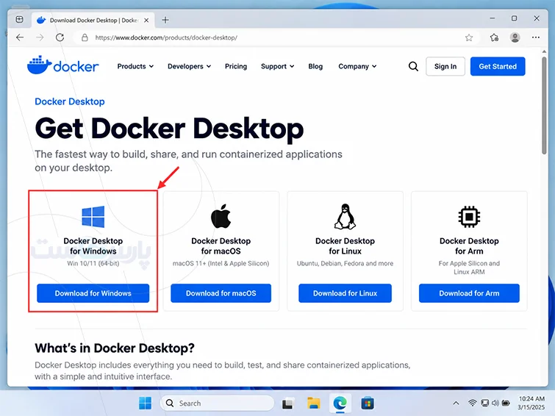Screen dimensions: 555x416
Task: Open File Explorer from taskbar
Action: [314, 404]
